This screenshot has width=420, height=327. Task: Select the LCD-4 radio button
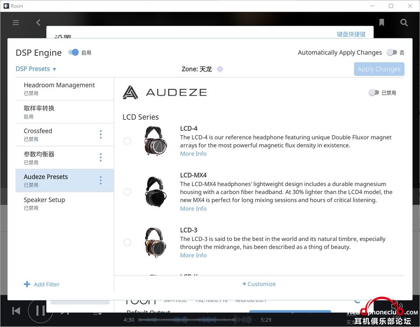127,141
